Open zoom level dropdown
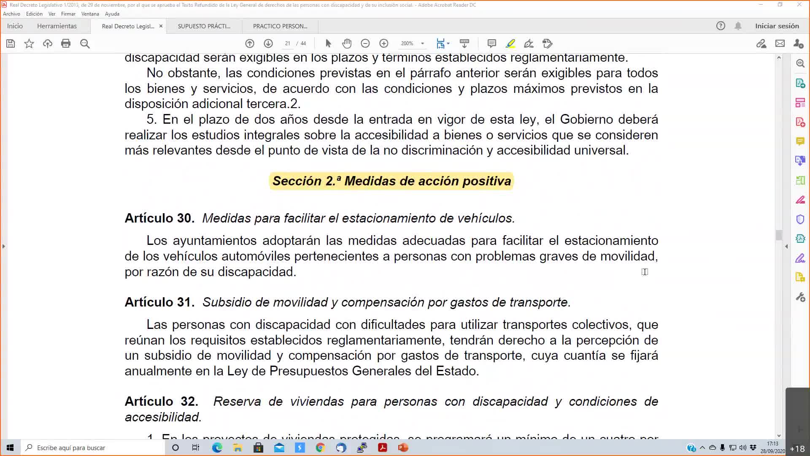The image size is (810, 456). click(422, 43)
